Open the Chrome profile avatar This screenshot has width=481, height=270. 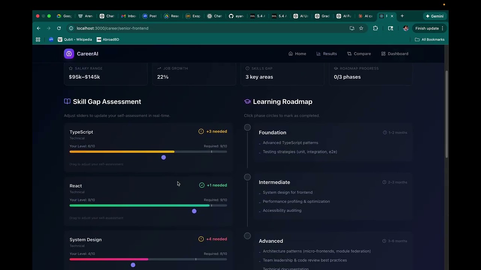(405, 28)
